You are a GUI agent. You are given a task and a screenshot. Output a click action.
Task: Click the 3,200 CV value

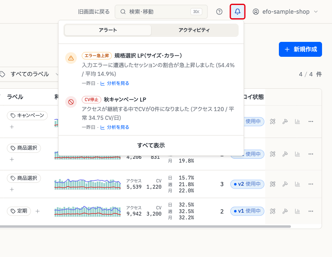[x=154, y=214]
